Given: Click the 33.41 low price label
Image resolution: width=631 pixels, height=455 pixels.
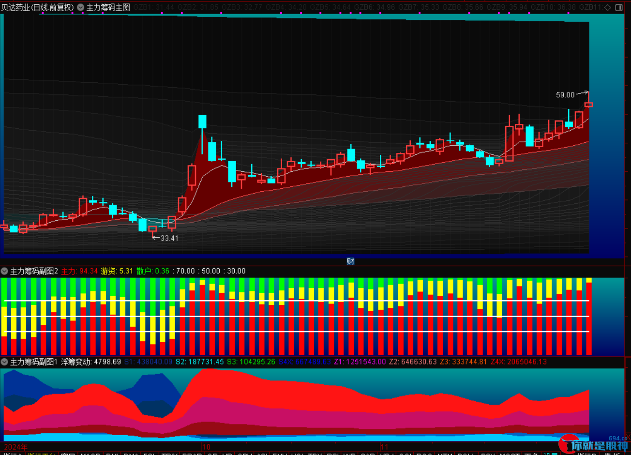Looking at the screenshot, I should [169, 238].
